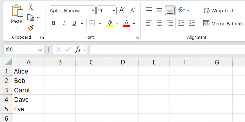Expand the Name Box I20 dropdown
The image size is (245, 122).
click(x=40, y=50)
